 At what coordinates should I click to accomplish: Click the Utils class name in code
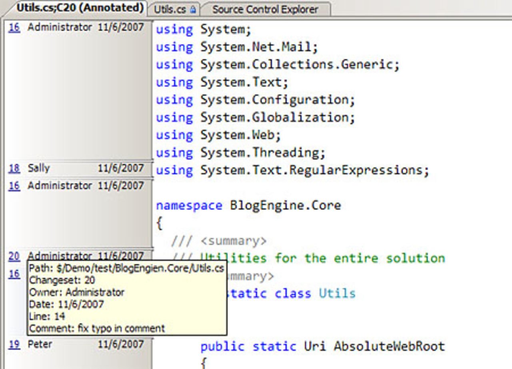(x=337, y=293)
